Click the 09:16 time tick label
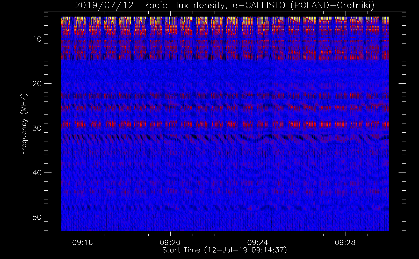The image size is (419, 259). pos(83,243)
